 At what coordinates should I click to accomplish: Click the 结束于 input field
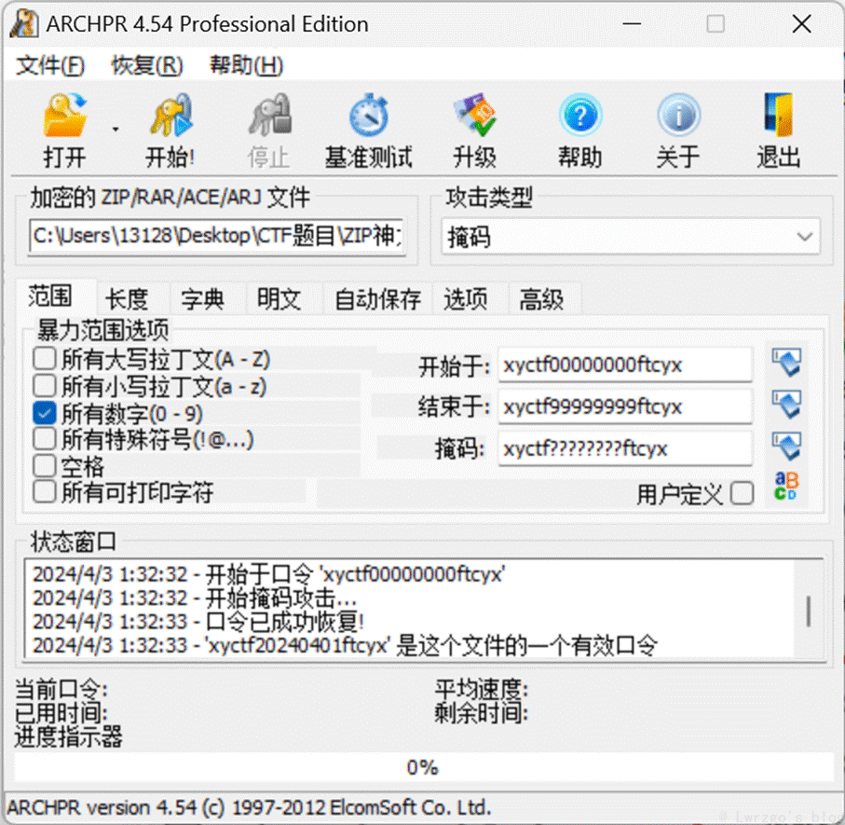point(625,406)
